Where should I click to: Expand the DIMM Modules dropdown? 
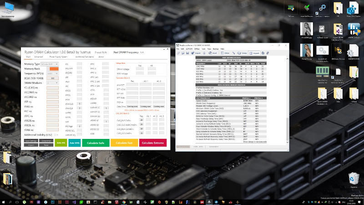tap(52, 83)
